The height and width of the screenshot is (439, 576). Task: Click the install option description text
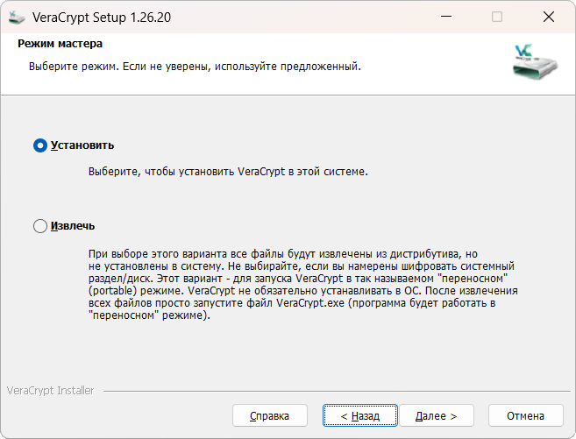coord(228,171)
